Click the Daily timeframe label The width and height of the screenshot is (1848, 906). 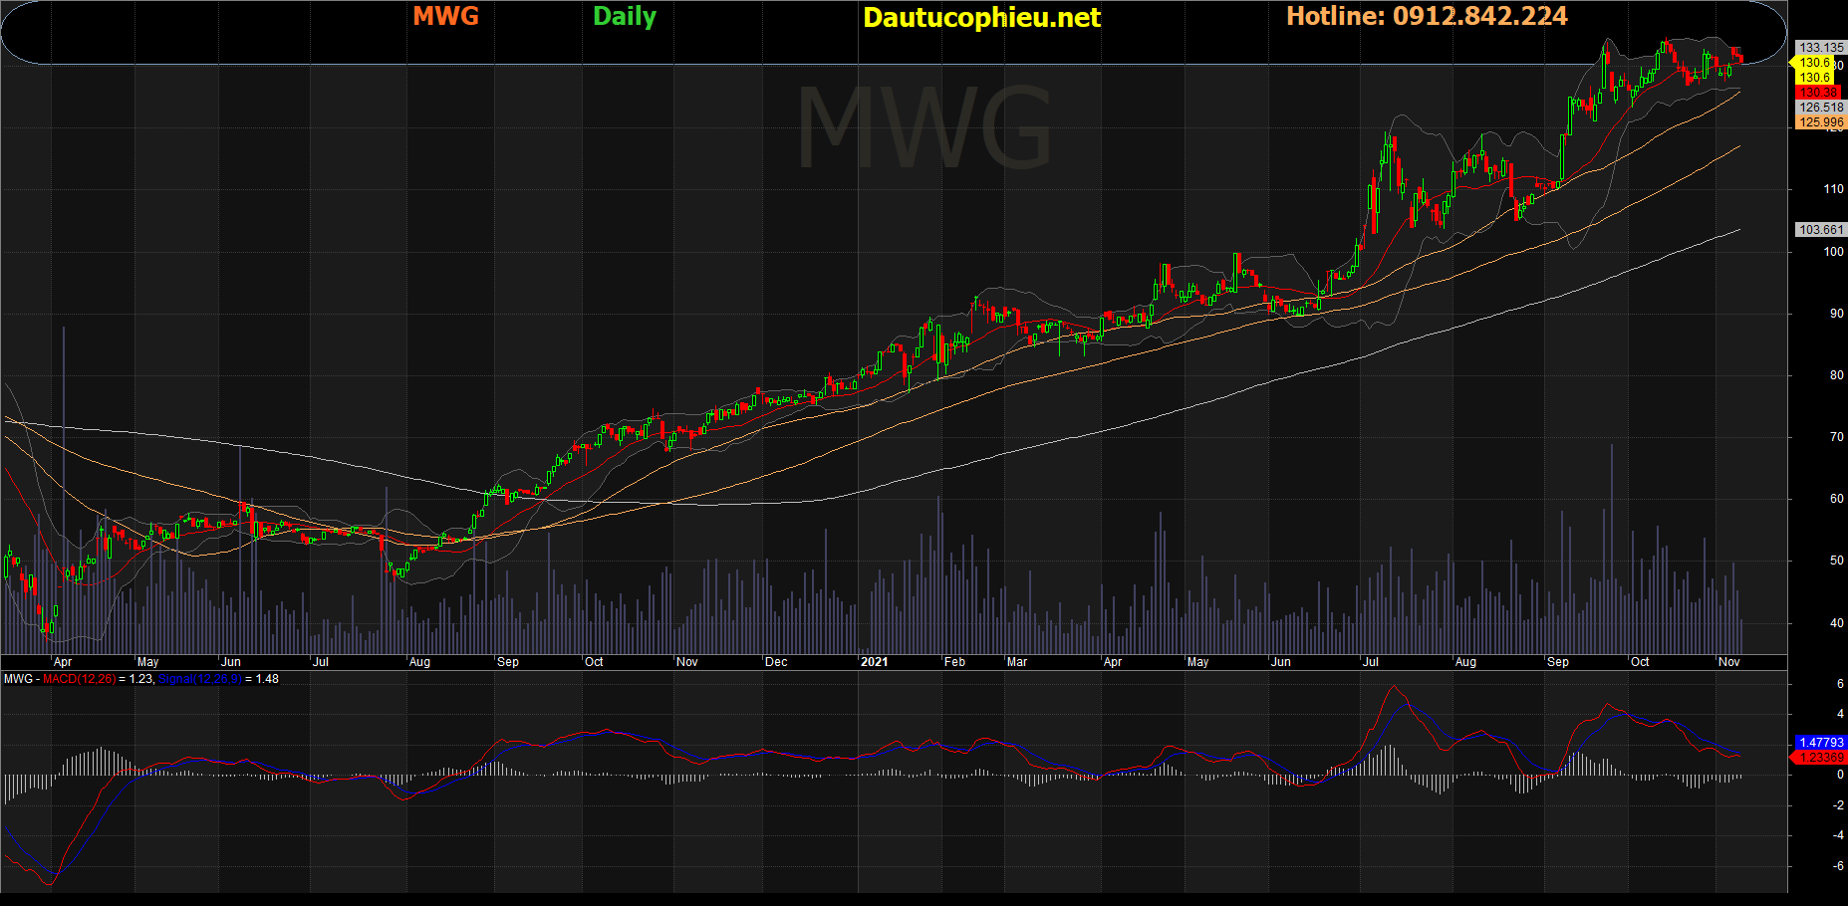[624, 16]
